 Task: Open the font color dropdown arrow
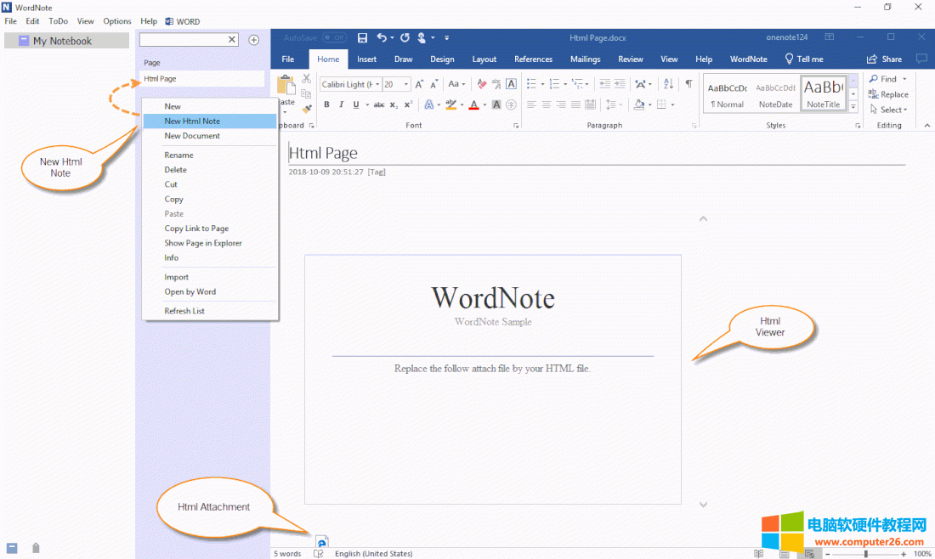483,104
